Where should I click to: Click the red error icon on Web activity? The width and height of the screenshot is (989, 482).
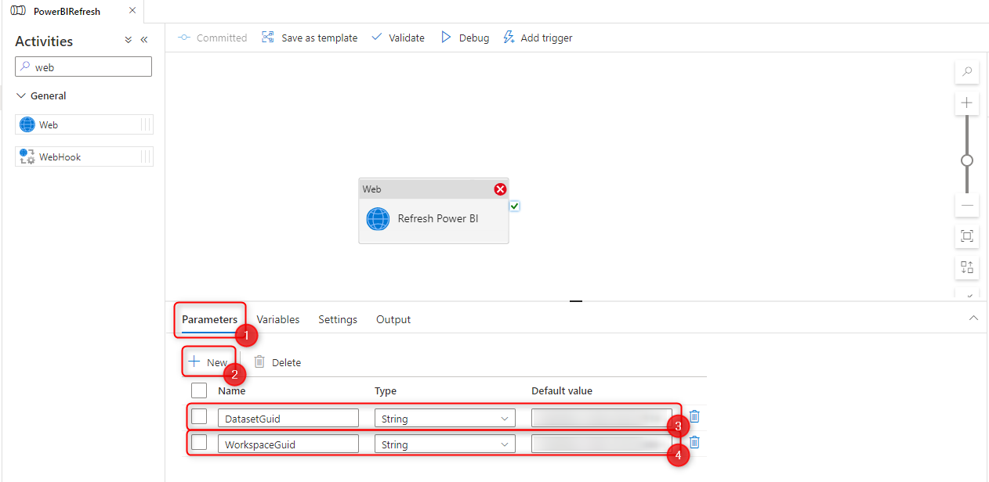pyautogui.click(x=500, y=189)
